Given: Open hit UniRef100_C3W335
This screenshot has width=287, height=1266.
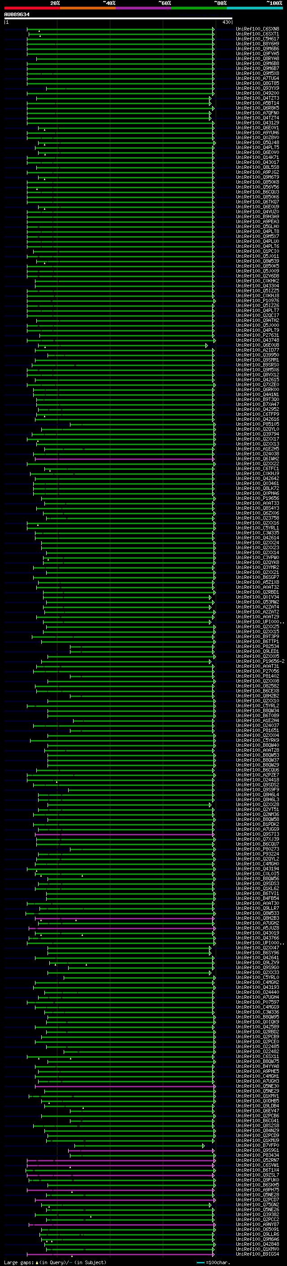Looking at the screenshot, I should [257, 533].
